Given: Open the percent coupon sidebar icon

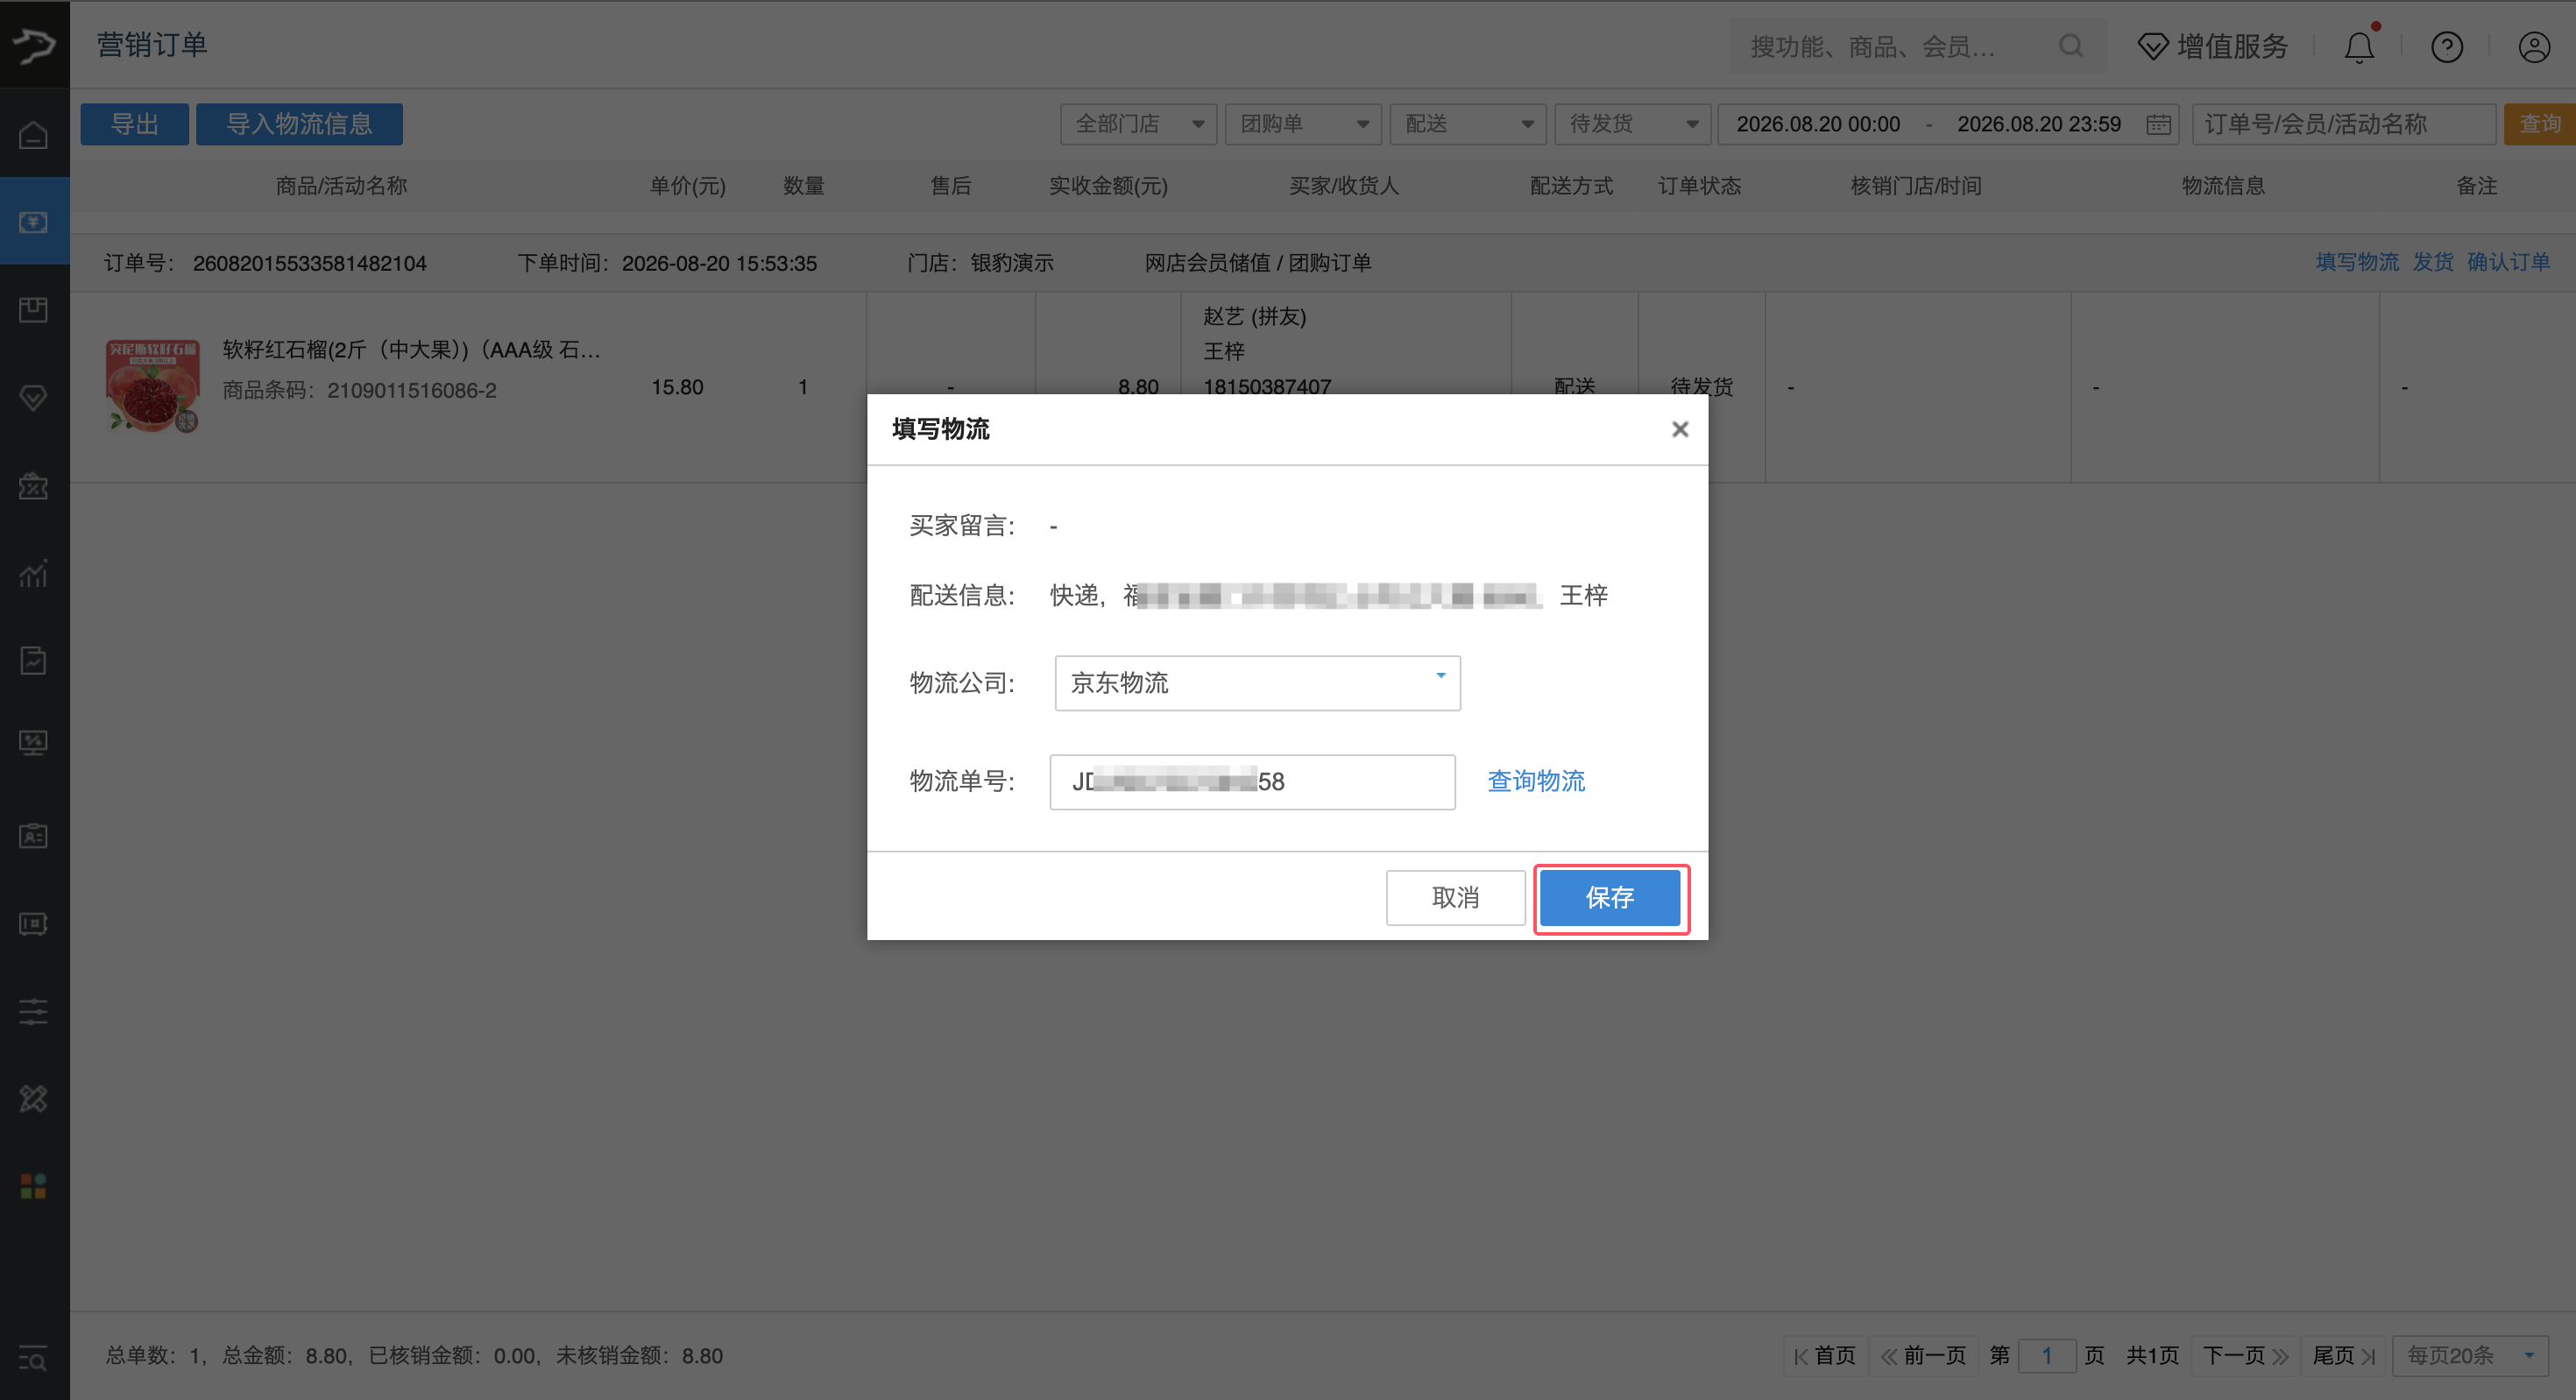Looking at the screenshot, I should tap(34, 486).
